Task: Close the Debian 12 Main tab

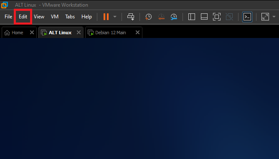Action: click(137, 33)
